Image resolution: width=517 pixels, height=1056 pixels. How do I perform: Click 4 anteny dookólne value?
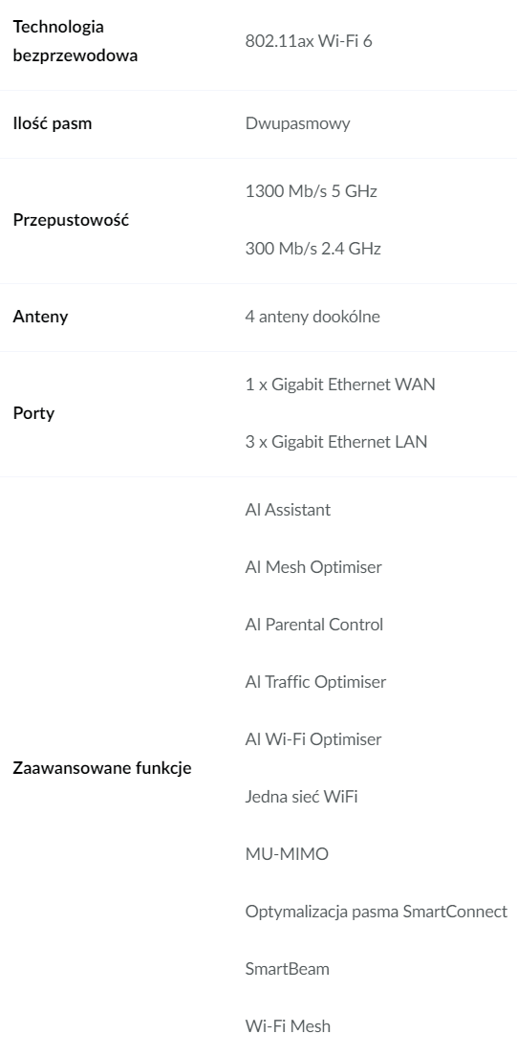312,317
